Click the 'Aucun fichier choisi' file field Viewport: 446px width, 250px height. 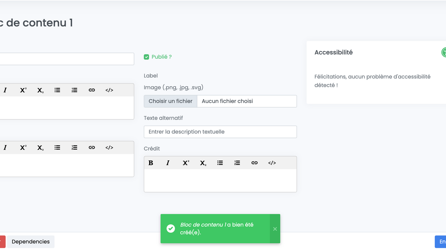coord(247,101)
